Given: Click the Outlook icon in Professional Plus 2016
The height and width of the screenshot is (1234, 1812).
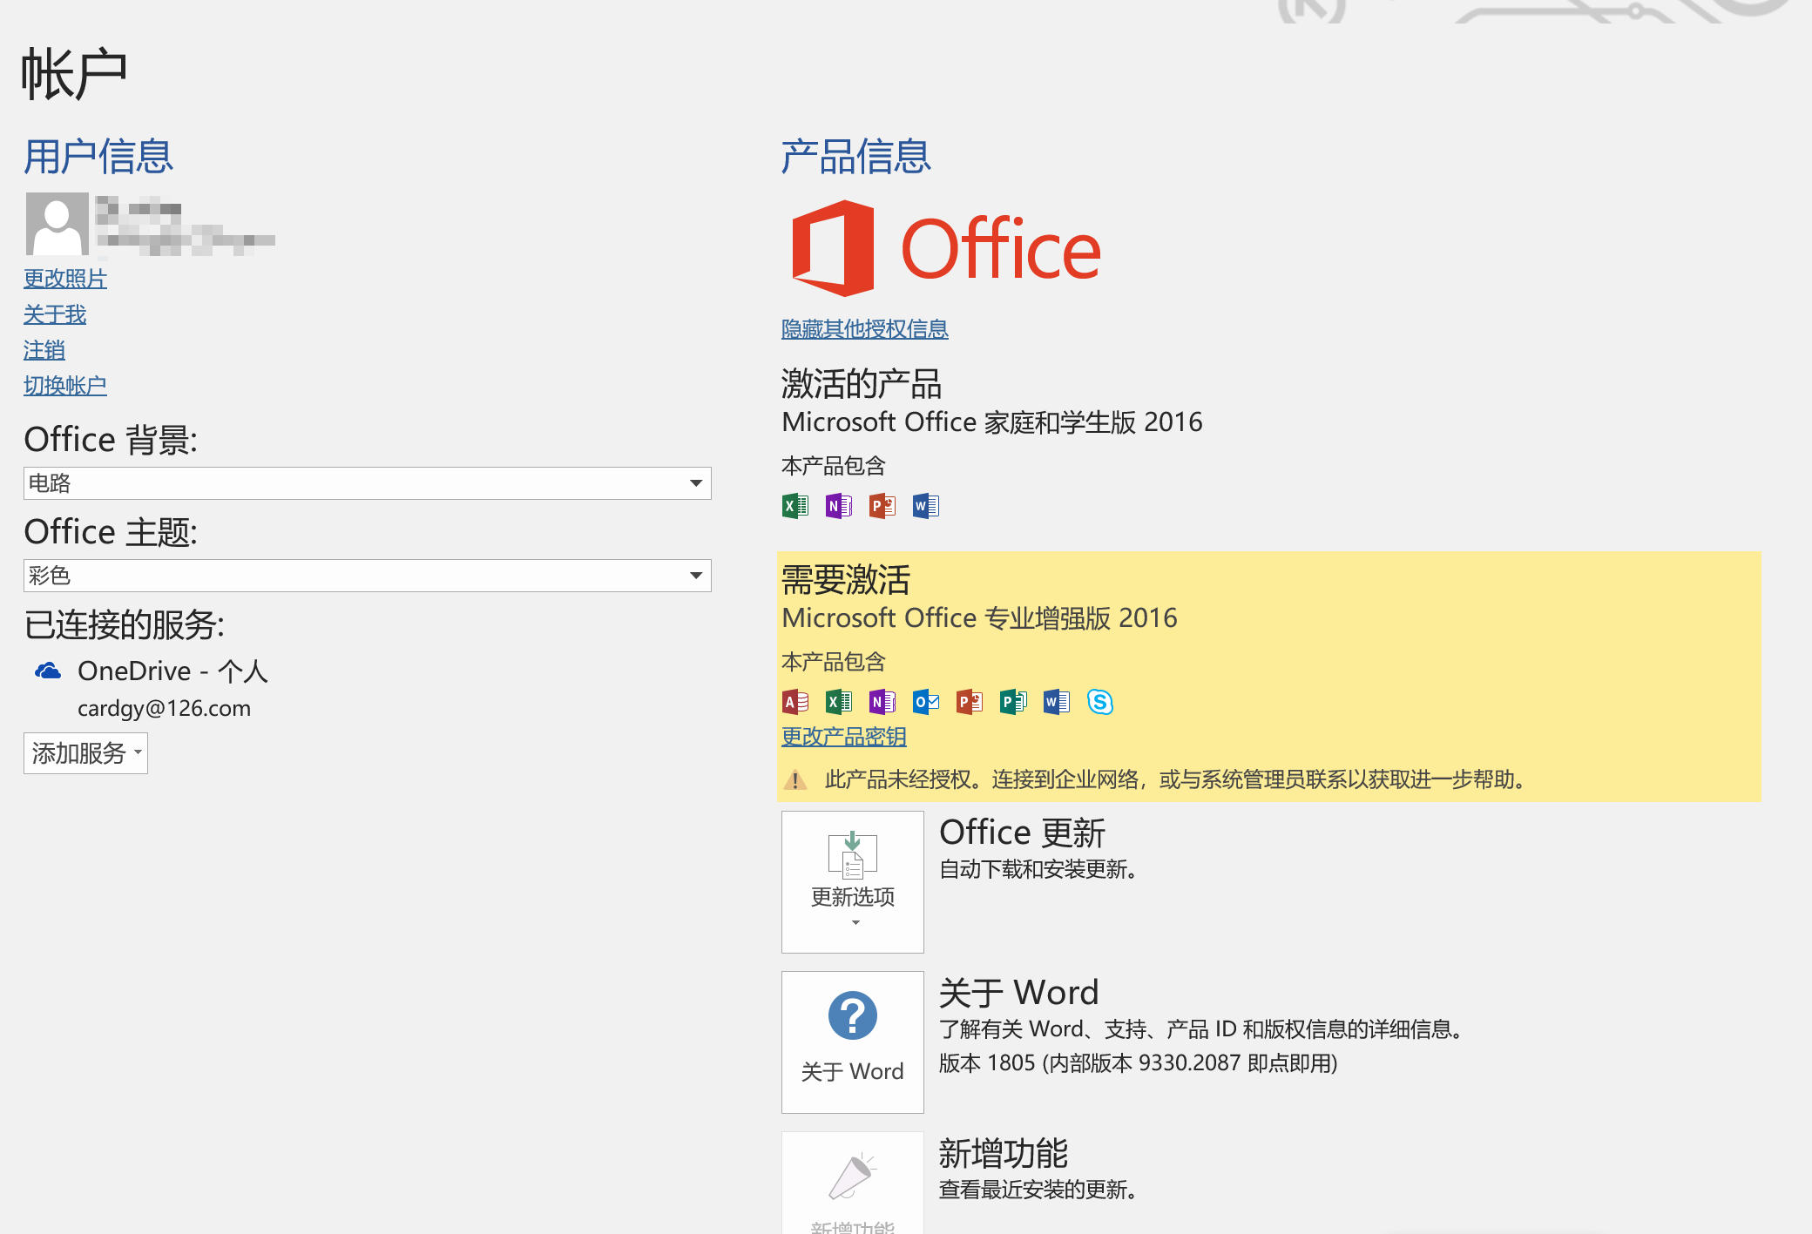Looking at the screenshot, I should coord(926,702).
